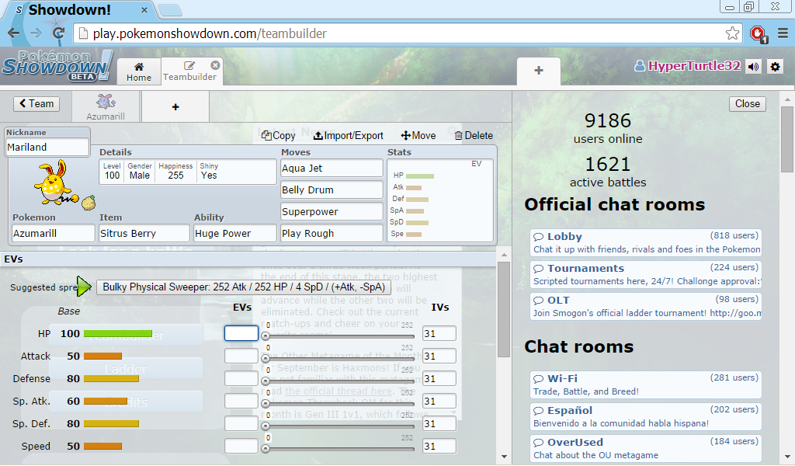Go back to Team list
Image resolution: width=795 pixels, height=466 pixels.
36,103
